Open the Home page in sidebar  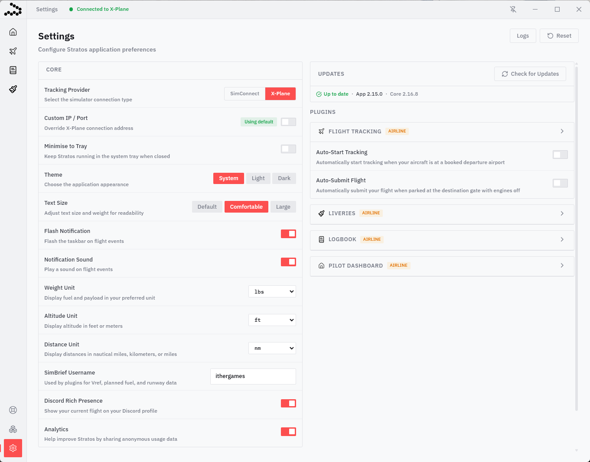(x=13, y=32)
